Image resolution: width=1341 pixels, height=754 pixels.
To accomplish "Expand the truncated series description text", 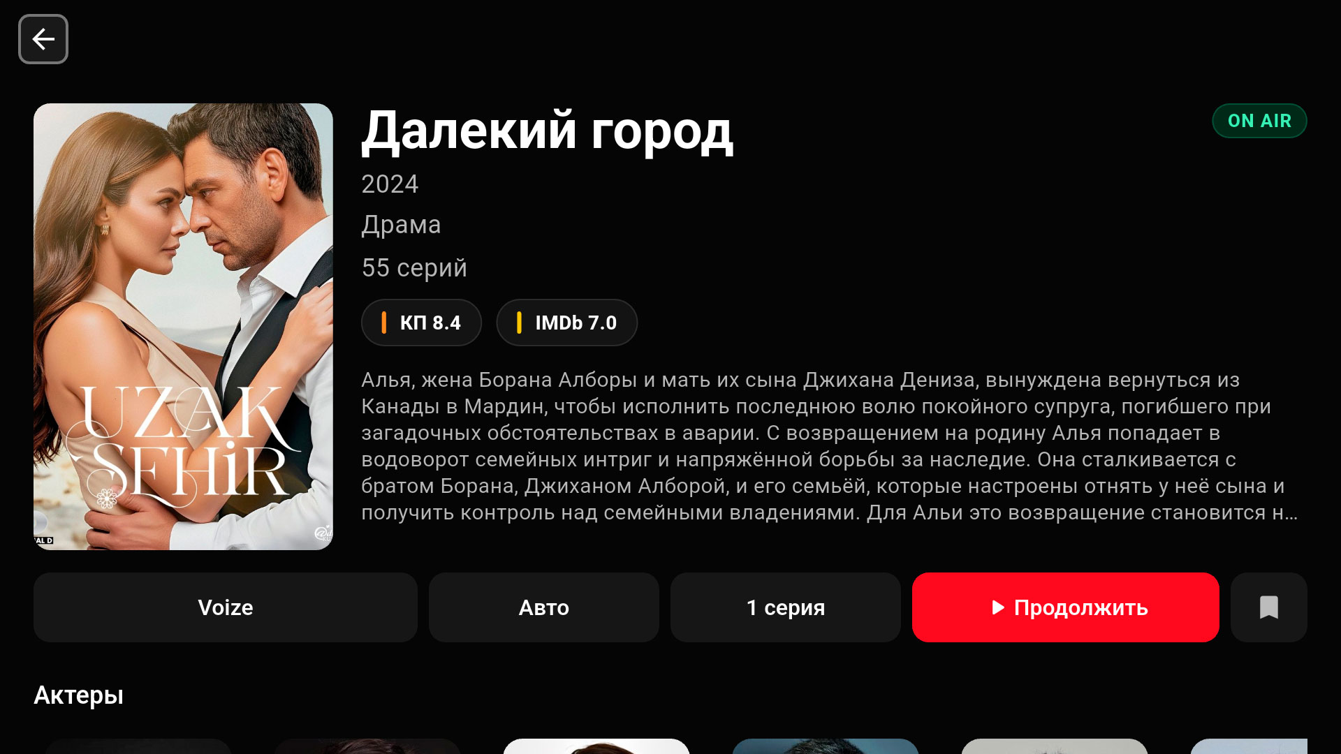I will pyautogui.click(x=829, y=446).
